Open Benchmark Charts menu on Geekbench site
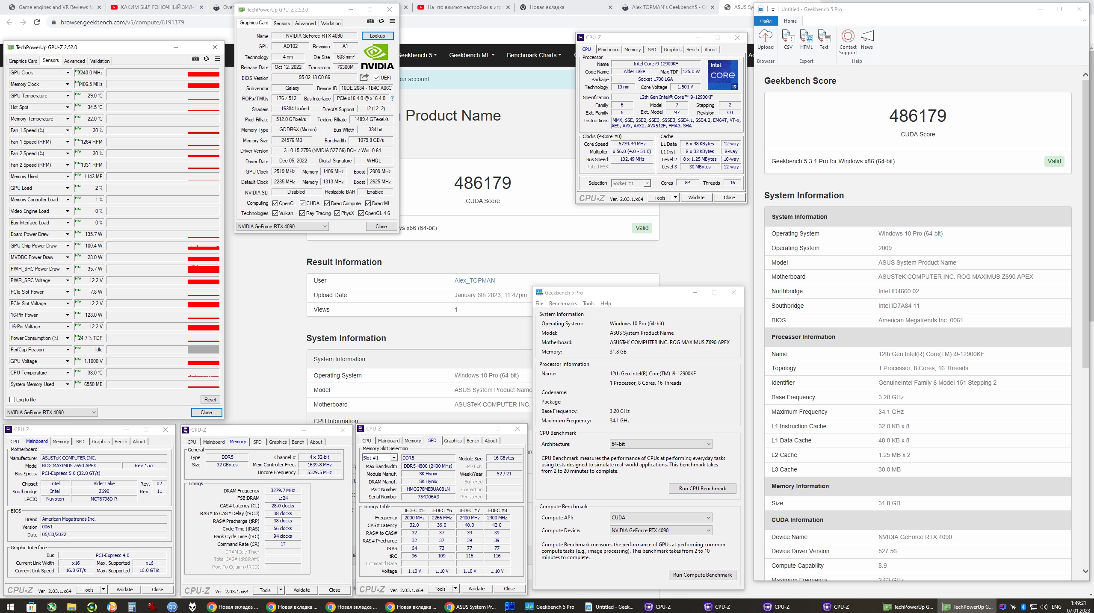The height and width of the screenshot is (613, 1094). [534, 55]
